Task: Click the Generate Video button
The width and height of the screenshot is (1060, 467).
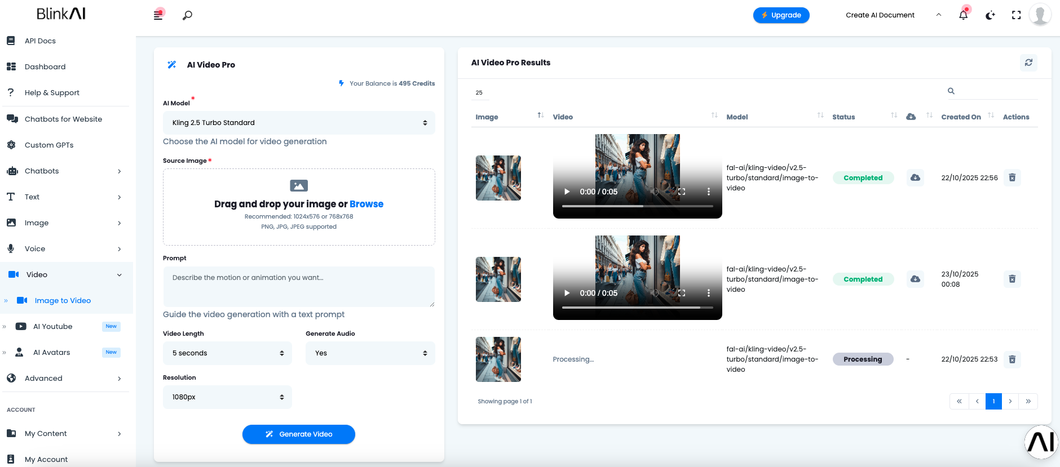Action: [299, 434]
